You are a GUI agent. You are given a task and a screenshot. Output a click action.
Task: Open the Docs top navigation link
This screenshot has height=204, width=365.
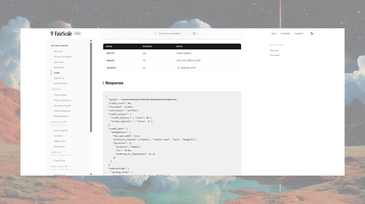(274, 33)
